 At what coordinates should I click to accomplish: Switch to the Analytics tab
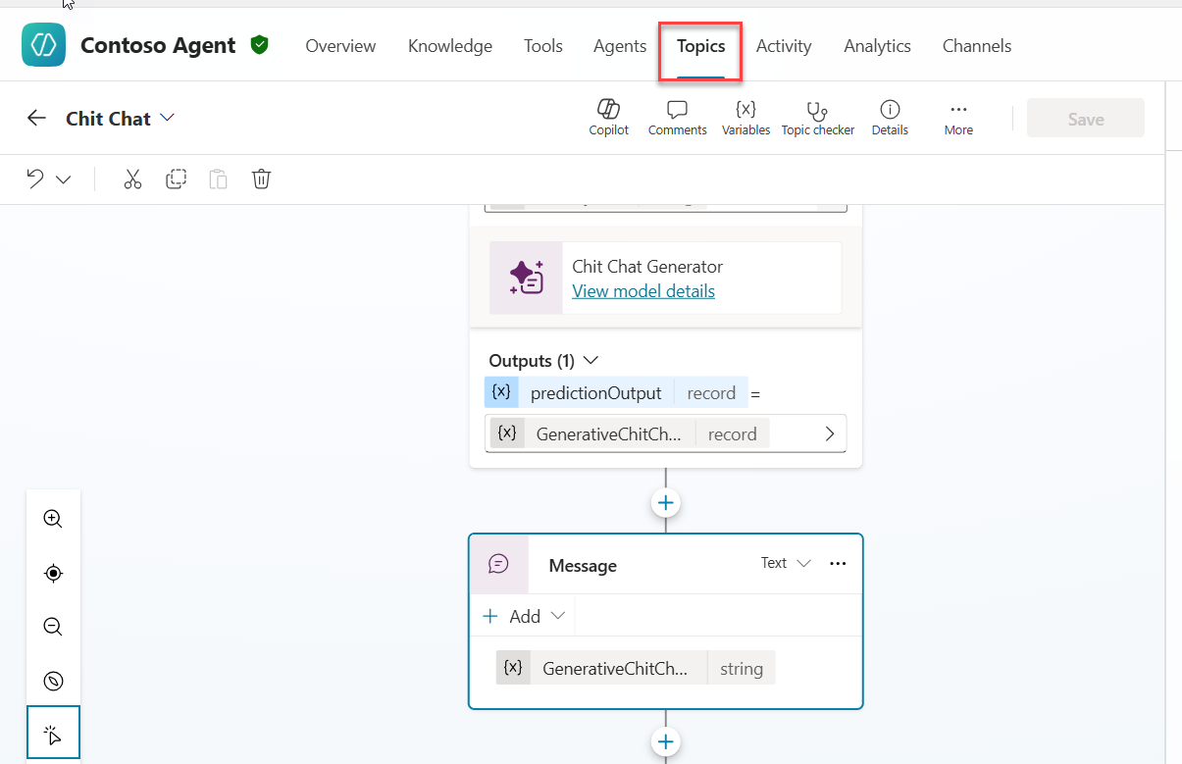(877, 46)
